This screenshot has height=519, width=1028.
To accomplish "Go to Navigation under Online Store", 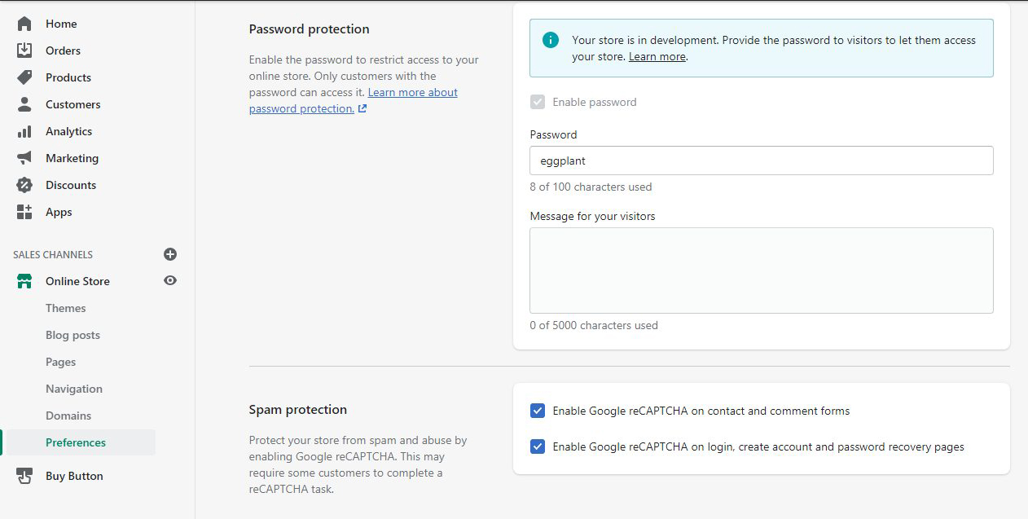I will pos(74,389).
